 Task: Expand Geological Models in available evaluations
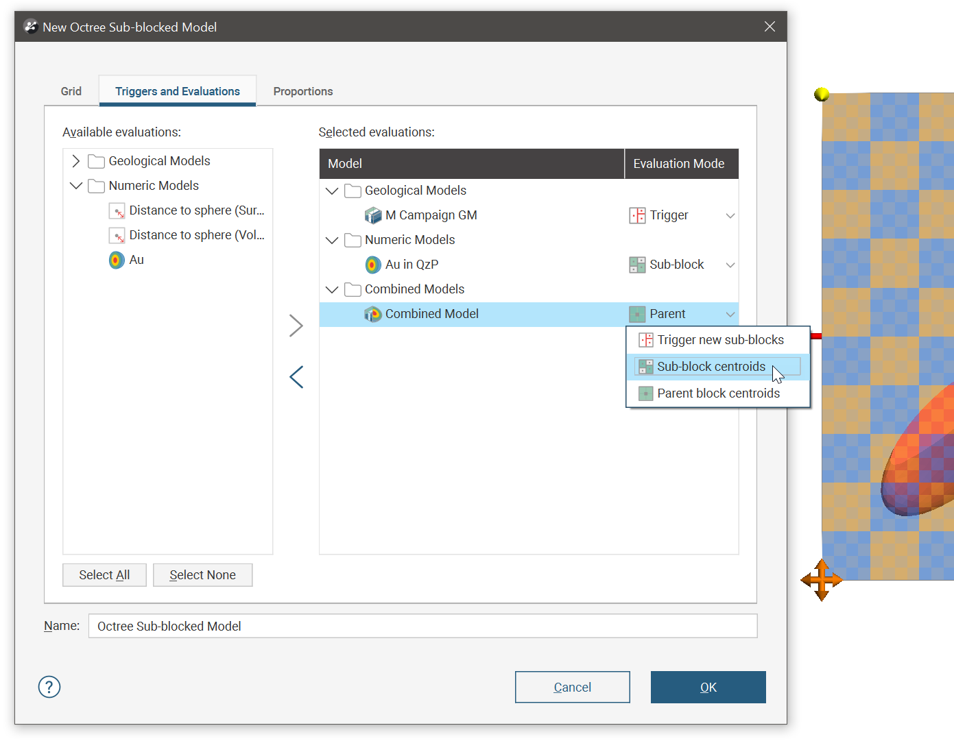click(76, 161)
